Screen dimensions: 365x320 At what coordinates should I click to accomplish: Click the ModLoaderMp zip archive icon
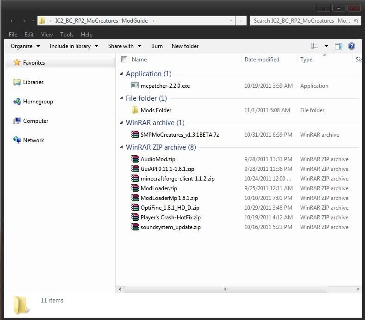[135, 198]
